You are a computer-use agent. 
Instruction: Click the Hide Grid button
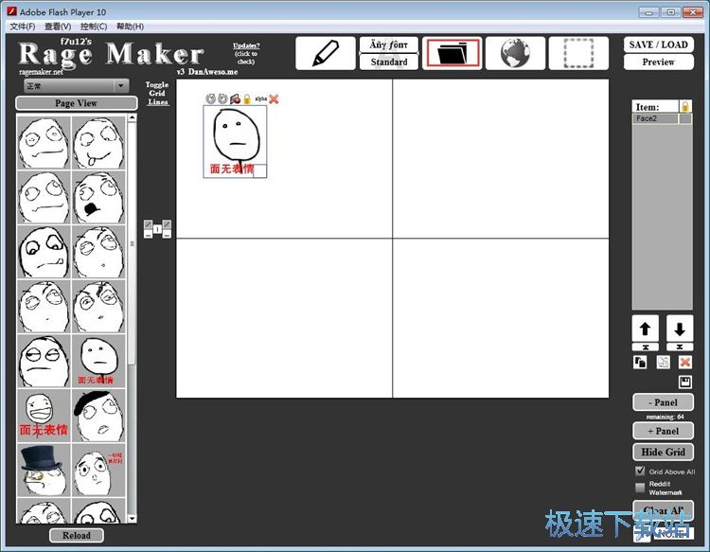[x=663, y=452]
